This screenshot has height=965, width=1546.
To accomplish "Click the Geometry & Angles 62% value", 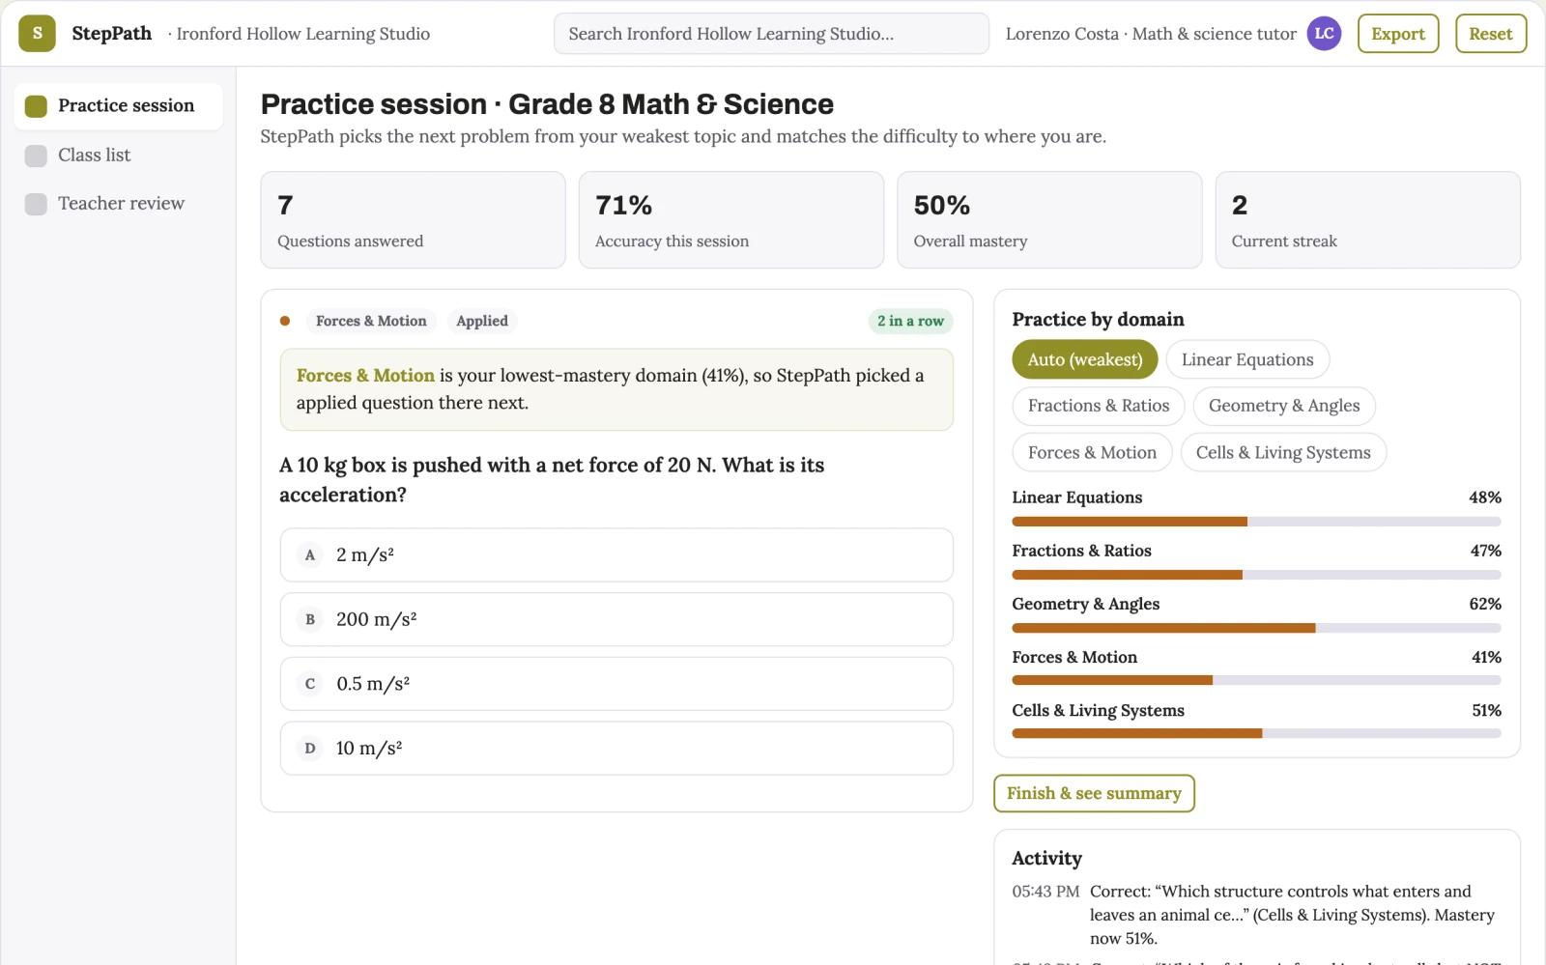I will (1485, 604).
